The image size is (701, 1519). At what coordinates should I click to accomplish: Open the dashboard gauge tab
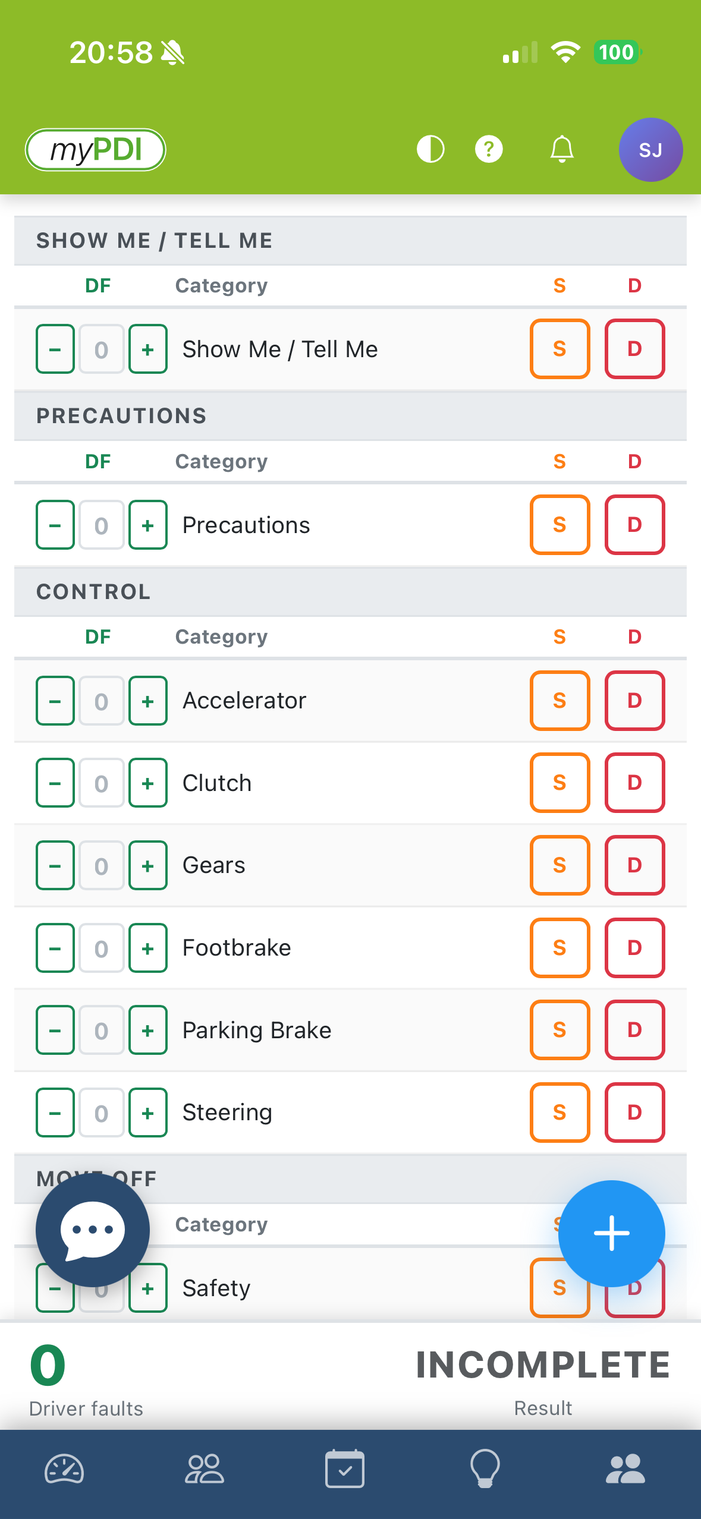point(64,1469)
